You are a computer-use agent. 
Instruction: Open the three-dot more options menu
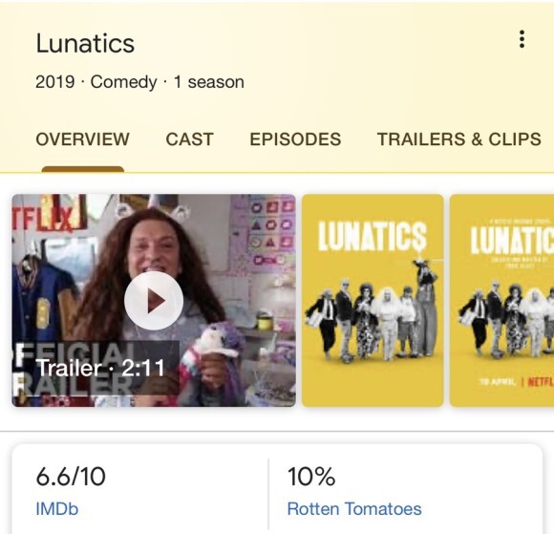click(522, 39)
